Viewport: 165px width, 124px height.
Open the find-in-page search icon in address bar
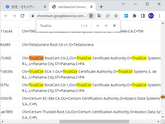pyautogui.click(x=91, y=16)
